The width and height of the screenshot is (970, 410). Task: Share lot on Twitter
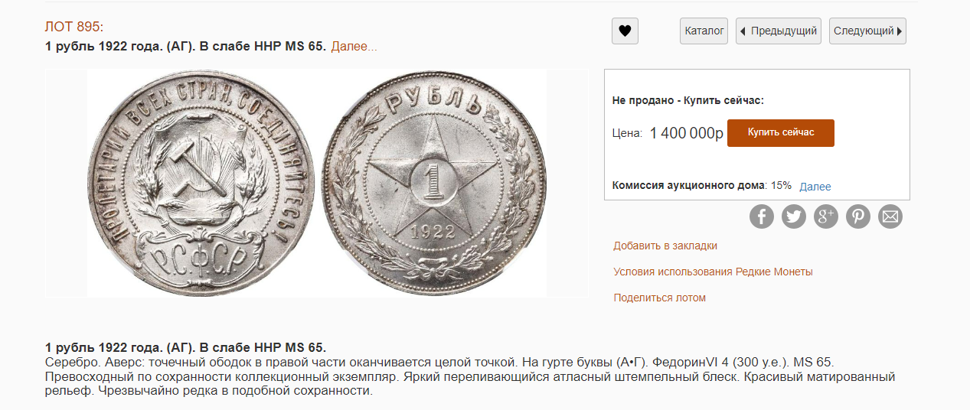tap(794, 216)
